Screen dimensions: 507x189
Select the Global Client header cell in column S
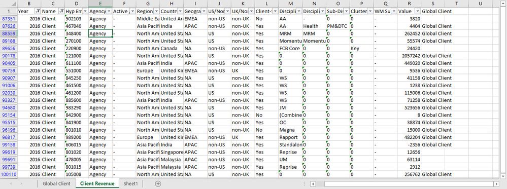pos(433,11)
